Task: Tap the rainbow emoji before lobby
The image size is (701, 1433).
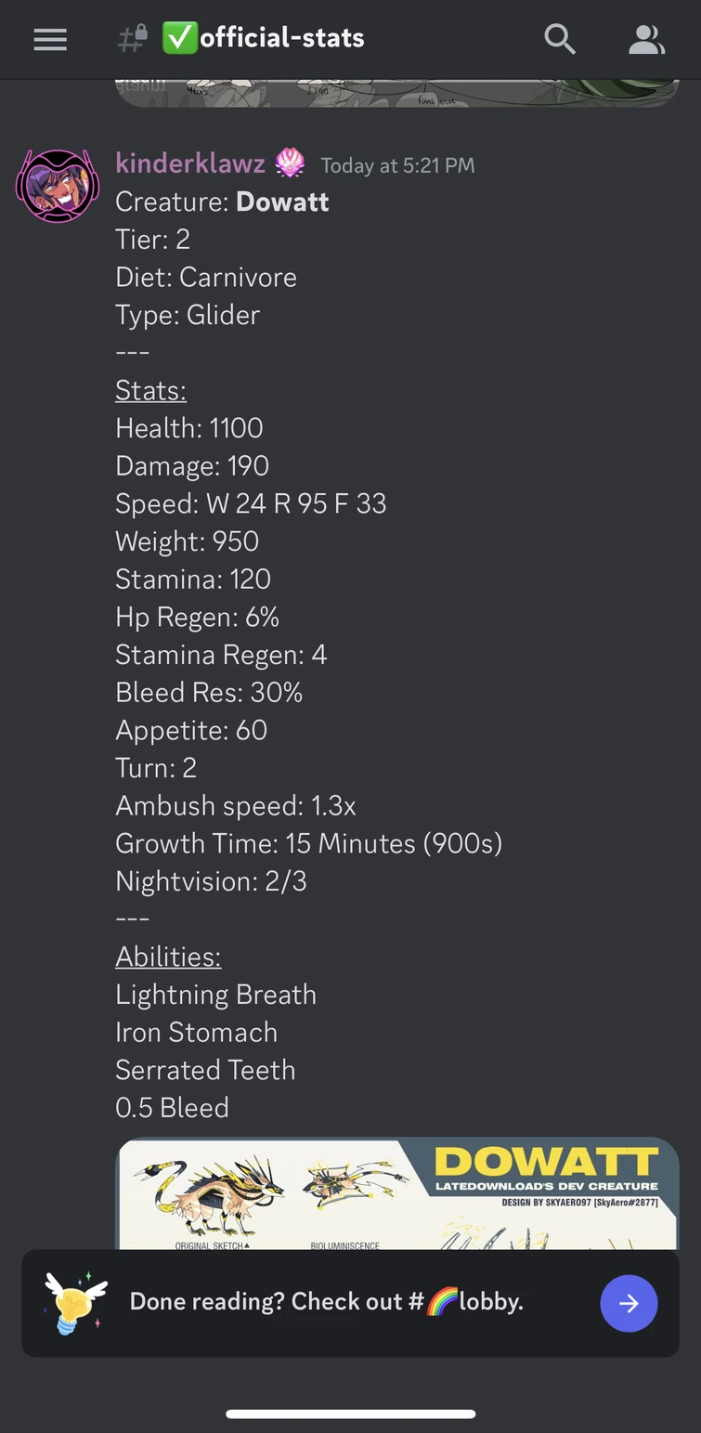Action: click(x=443, y=1302)
